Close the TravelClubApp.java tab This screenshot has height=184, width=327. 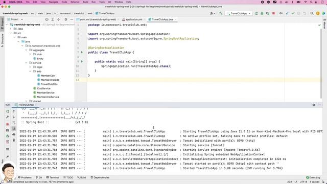176,19
